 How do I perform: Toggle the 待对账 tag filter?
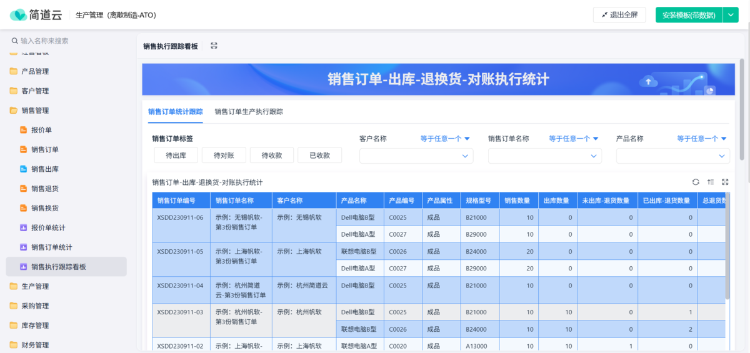click(x=224, y=156)
